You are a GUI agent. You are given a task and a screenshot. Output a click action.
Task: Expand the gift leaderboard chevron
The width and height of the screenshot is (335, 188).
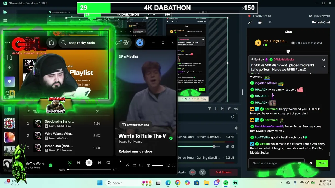coord(288,52)
